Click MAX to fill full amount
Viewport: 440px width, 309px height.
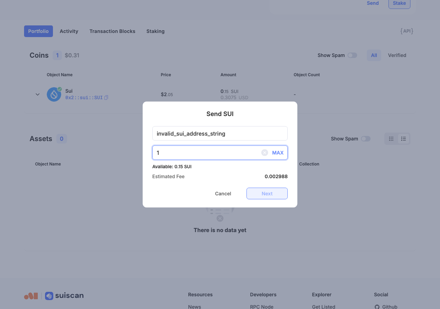278,153
